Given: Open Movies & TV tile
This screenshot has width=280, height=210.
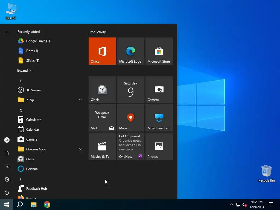Looking at the screenshot, I should (x=102, y=146).
